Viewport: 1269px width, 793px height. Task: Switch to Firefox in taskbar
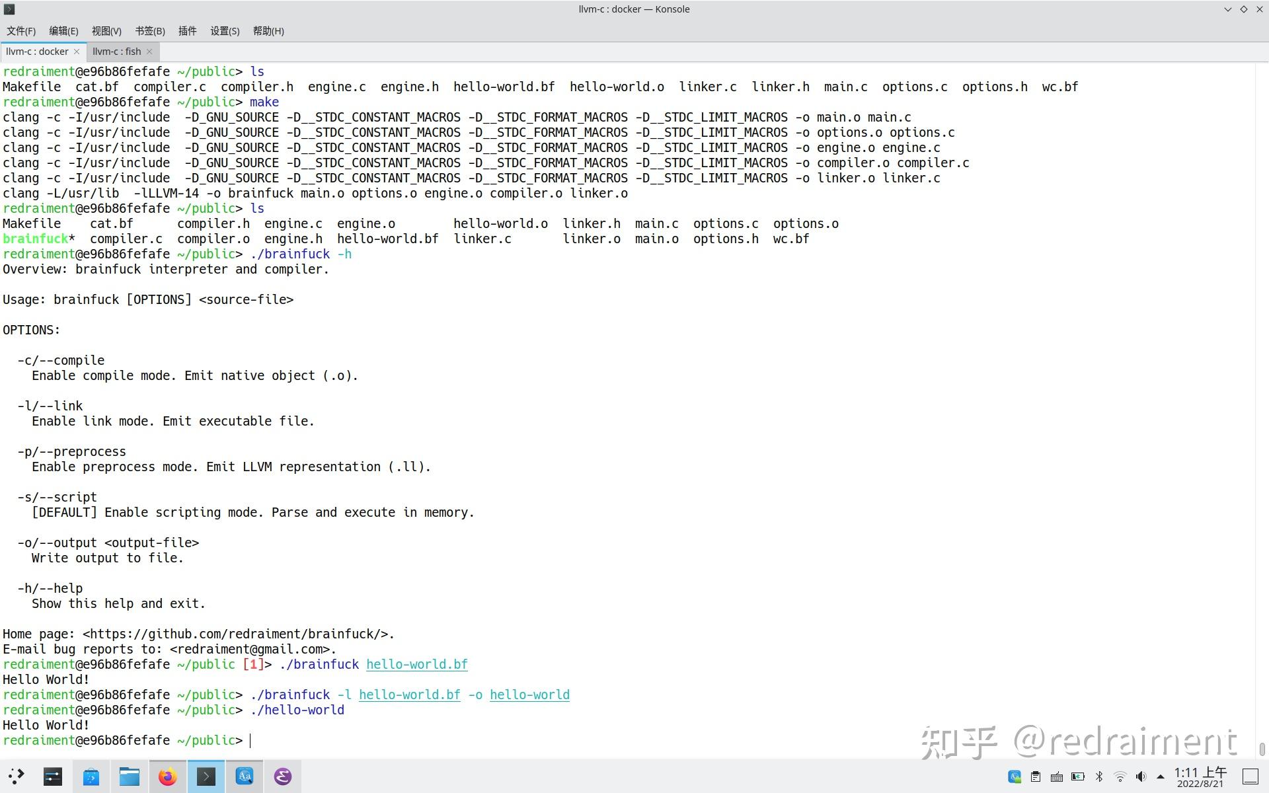168,776
